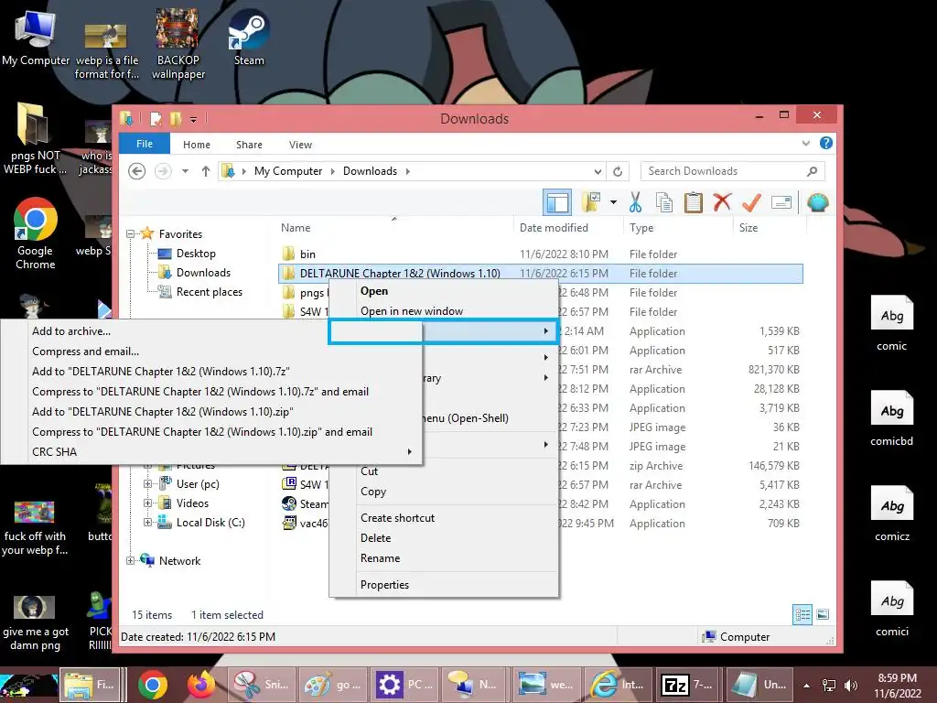Focus the Search Downloads box
This screenshot has height=703, width=937.
[733, 171]
